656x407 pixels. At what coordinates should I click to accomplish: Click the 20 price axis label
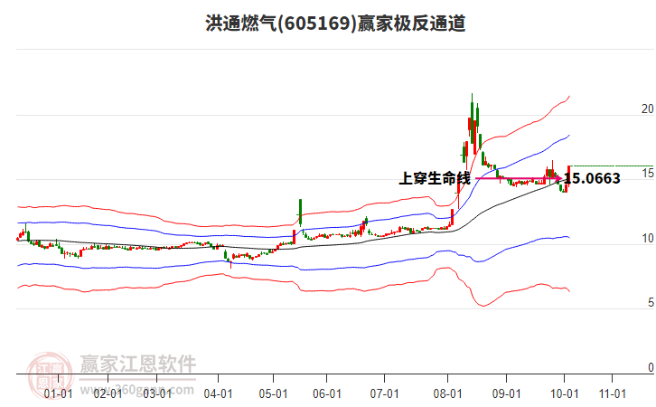click(x=648, y=109)
